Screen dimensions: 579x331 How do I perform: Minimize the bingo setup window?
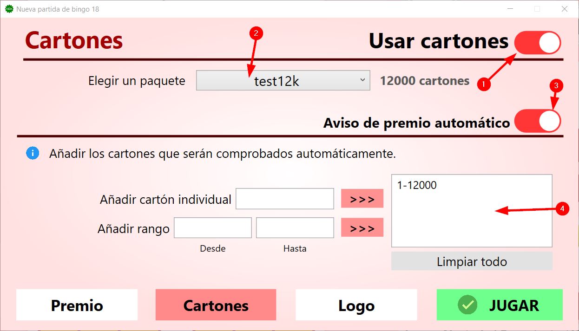coord(511,9)
